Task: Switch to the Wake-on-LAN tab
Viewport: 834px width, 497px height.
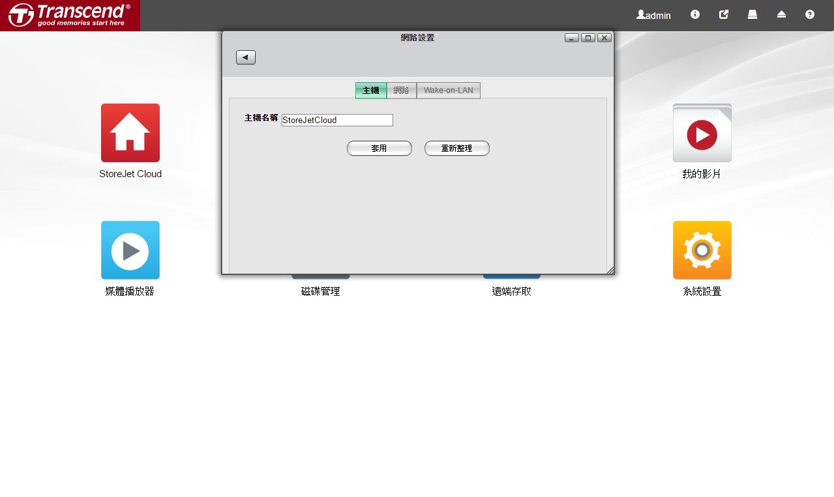Action: 449,91
